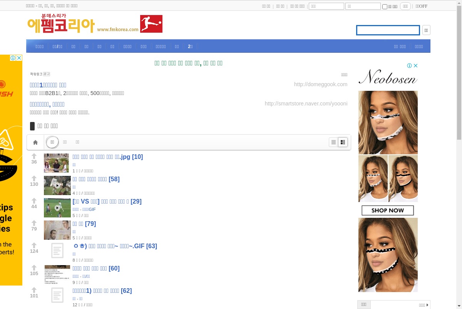Close the left yellow ad with its X

[19, 58]
